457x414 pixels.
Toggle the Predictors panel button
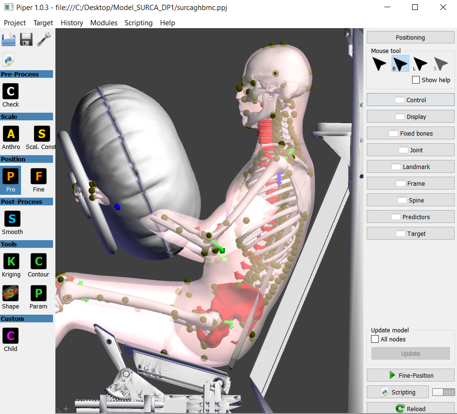(410, 217)
